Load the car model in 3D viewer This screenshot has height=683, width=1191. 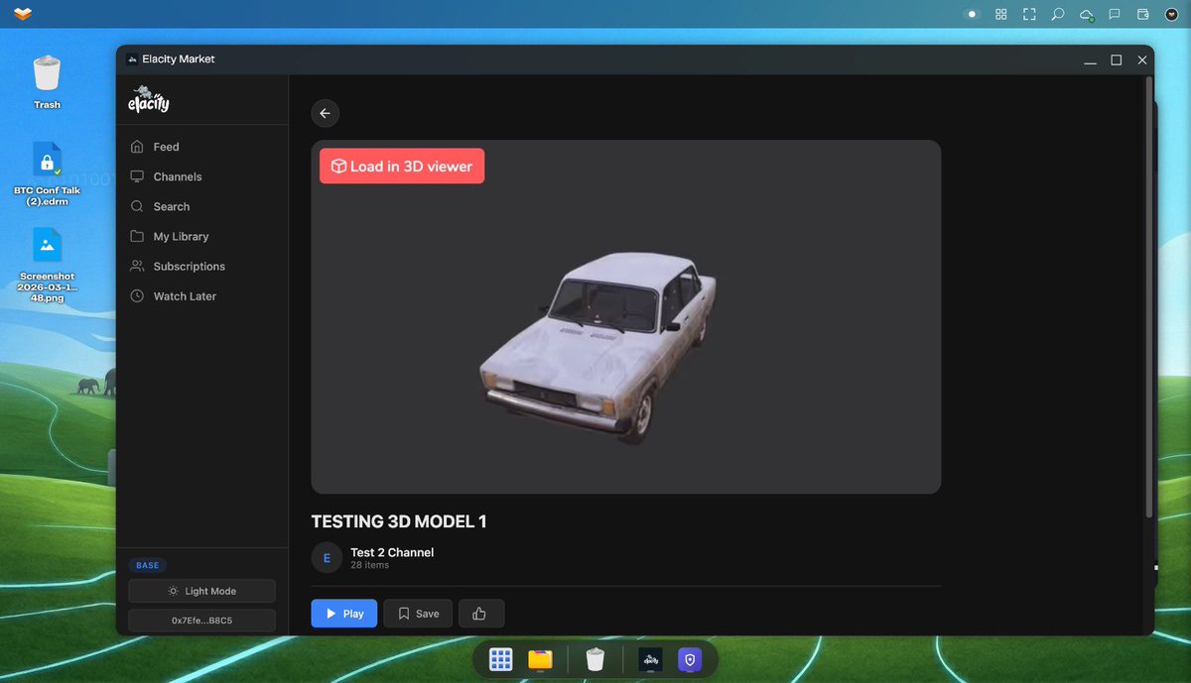[x=402, y=167]
